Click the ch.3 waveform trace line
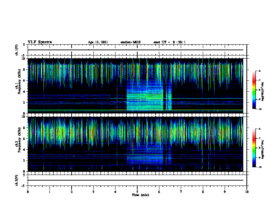The width and height of the screenshot is (278, 215). click(x=135, y=180)
